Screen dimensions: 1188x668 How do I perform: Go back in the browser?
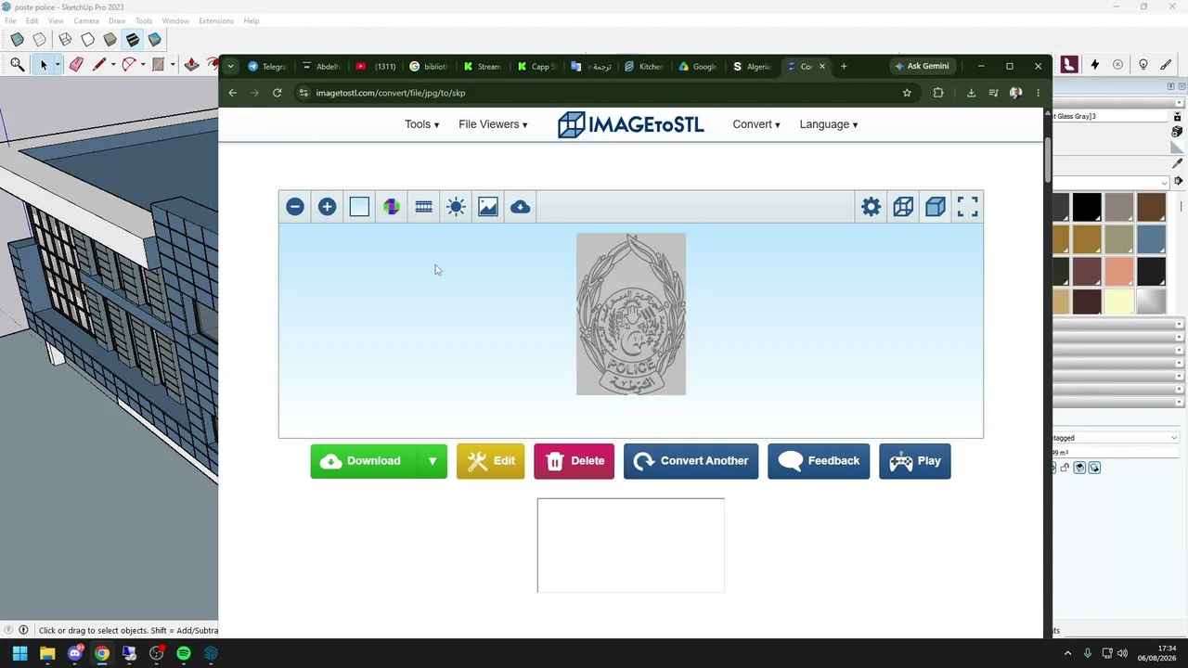[233, 93]
